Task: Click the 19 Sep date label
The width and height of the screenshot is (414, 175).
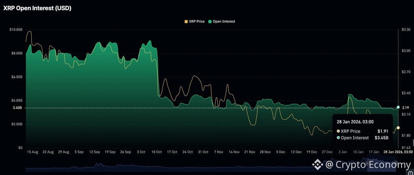Action: point(110,152)
